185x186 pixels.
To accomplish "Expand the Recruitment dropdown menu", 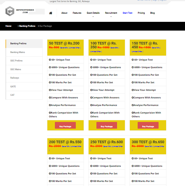I will tap(111, 13).
